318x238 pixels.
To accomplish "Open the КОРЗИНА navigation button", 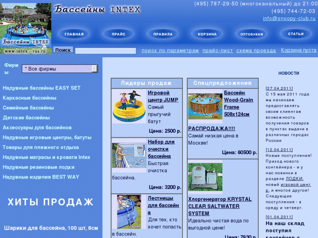I will pyautogui.click(x=207, y=34).
